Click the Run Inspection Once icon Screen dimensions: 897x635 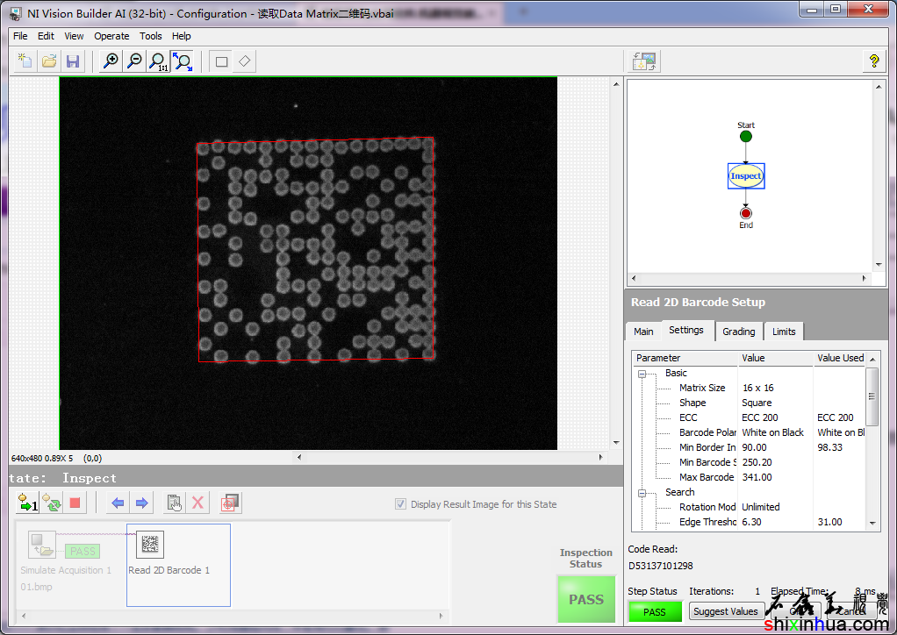28,503
